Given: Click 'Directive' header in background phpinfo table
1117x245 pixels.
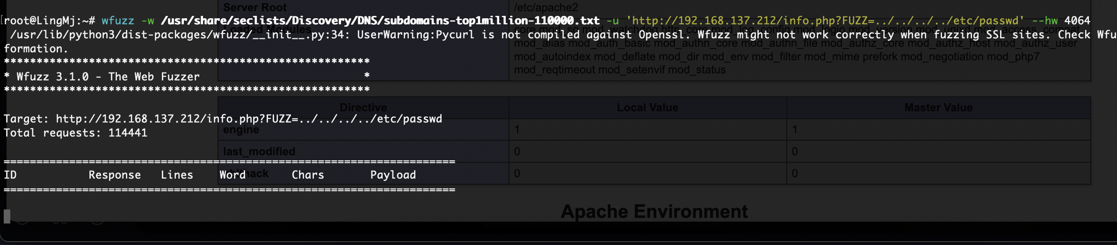Looking at the screenshot, I should (x=363, y=108).
